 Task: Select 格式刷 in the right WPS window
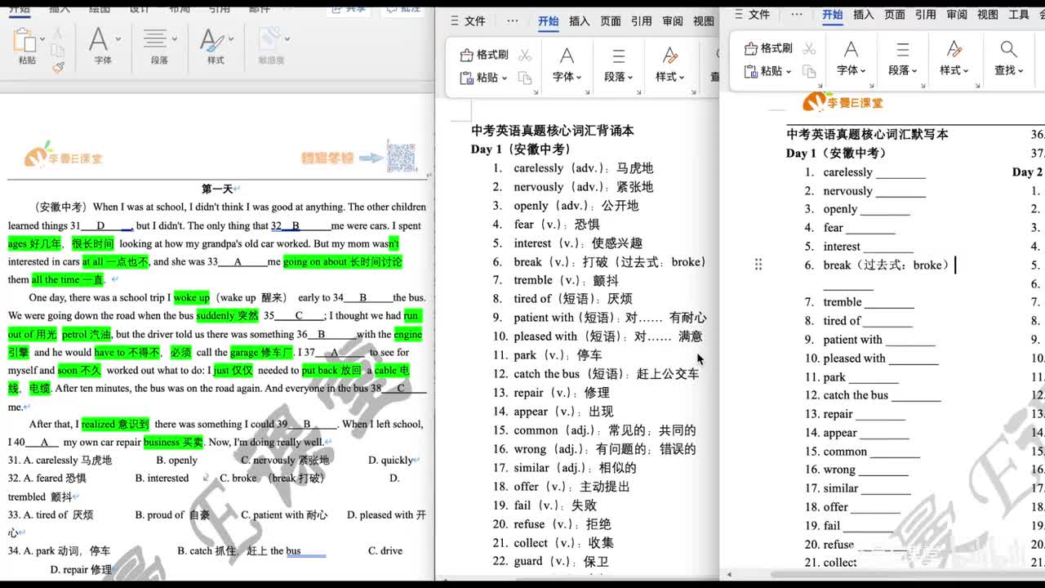pos(768,48)
